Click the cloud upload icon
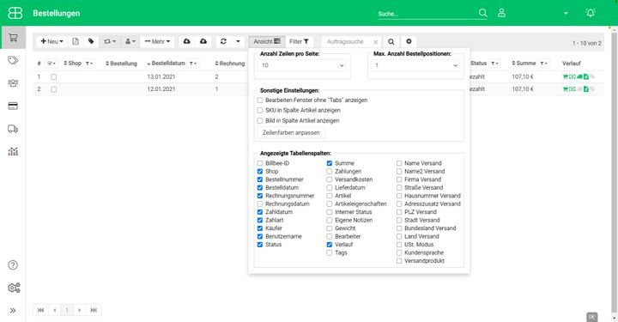This screenshot has height=322, width=618. [203, 41]
